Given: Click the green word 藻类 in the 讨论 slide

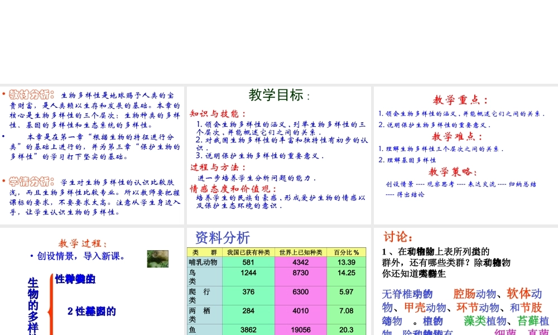Looking at the screenshot, I should point(474,320).
